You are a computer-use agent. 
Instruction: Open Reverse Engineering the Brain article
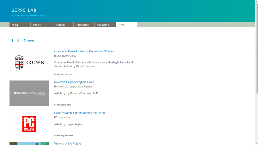pyautogui.click(x=74, y=82)
